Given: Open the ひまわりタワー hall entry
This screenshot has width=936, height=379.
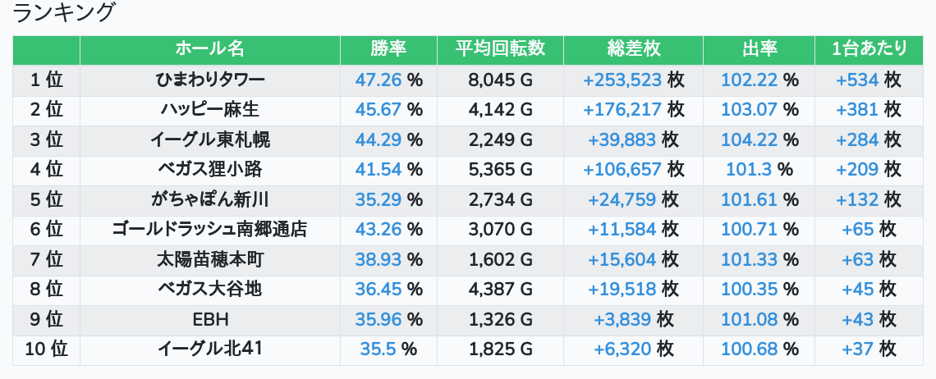Looking at the screenshot, I should (209, 80).
